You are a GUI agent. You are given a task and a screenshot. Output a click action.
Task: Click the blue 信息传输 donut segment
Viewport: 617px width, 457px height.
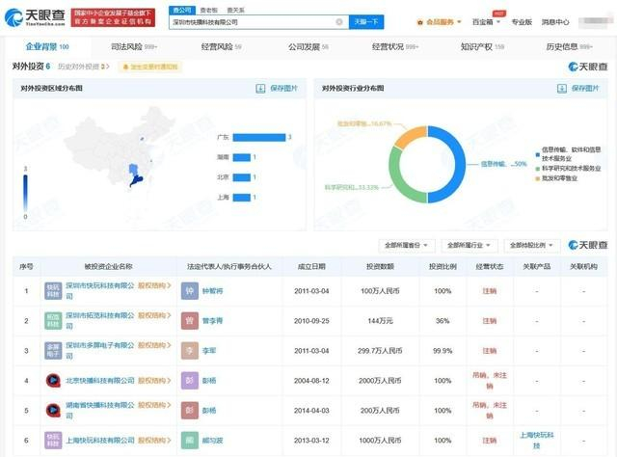(460, 165)
